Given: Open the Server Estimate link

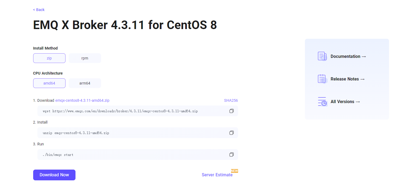Looking at the screenshot, I should tap(217, 175).
